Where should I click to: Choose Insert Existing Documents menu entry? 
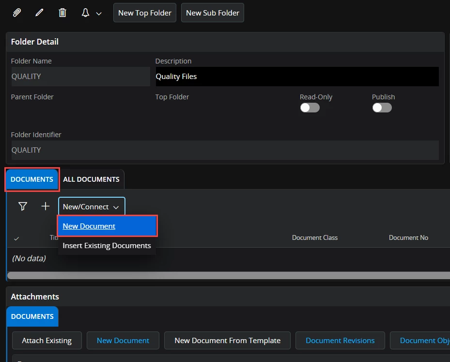(107, 246)
